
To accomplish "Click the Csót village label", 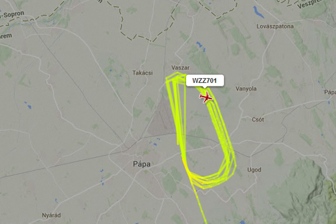I will click(x=258, y=119).
